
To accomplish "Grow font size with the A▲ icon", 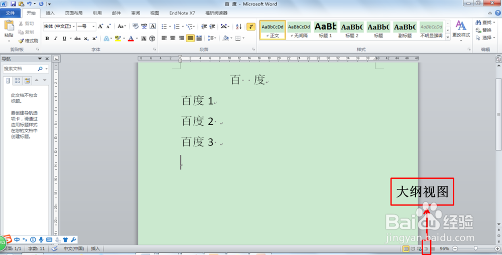I will [x=100, y=26].
